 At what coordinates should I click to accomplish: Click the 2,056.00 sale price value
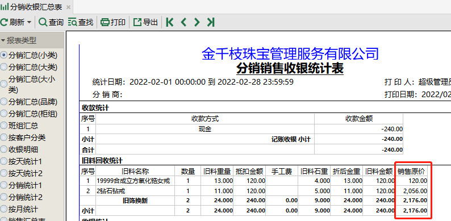pos(415,191)
